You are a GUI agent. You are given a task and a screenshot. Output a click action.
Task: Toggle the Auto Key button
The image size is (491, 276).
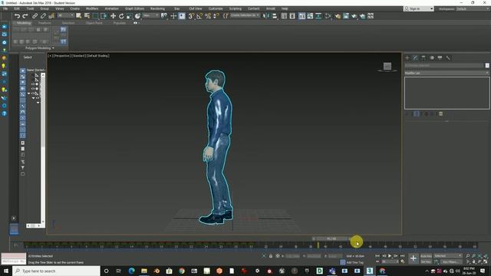tap(426, 256)
